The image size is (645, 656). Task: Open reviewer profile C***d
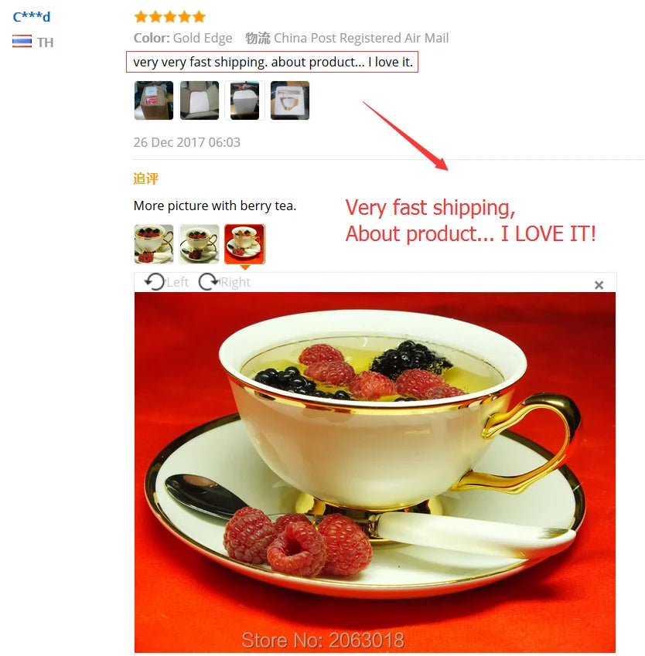pos(32,17)
